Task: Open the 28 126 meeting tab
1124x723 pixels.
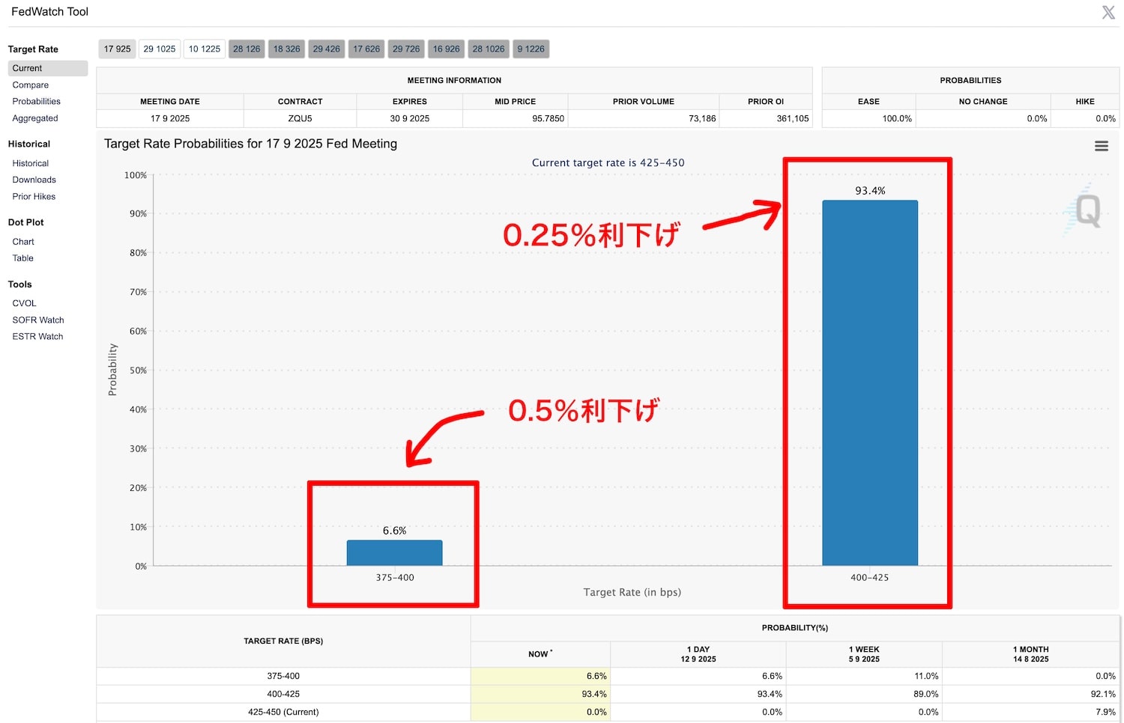Action: tap(247, 49)
